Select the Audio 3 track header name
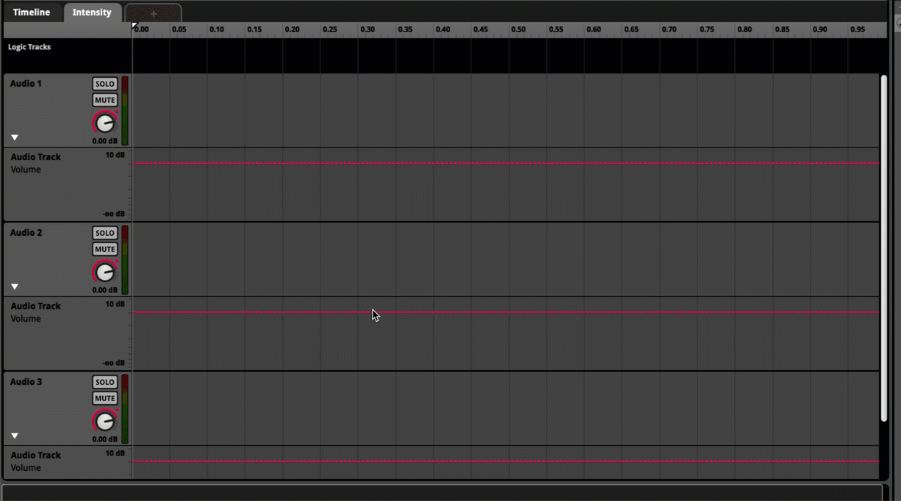Image resolution: width=901 pixels, height=501 pixels. point(26,382)
